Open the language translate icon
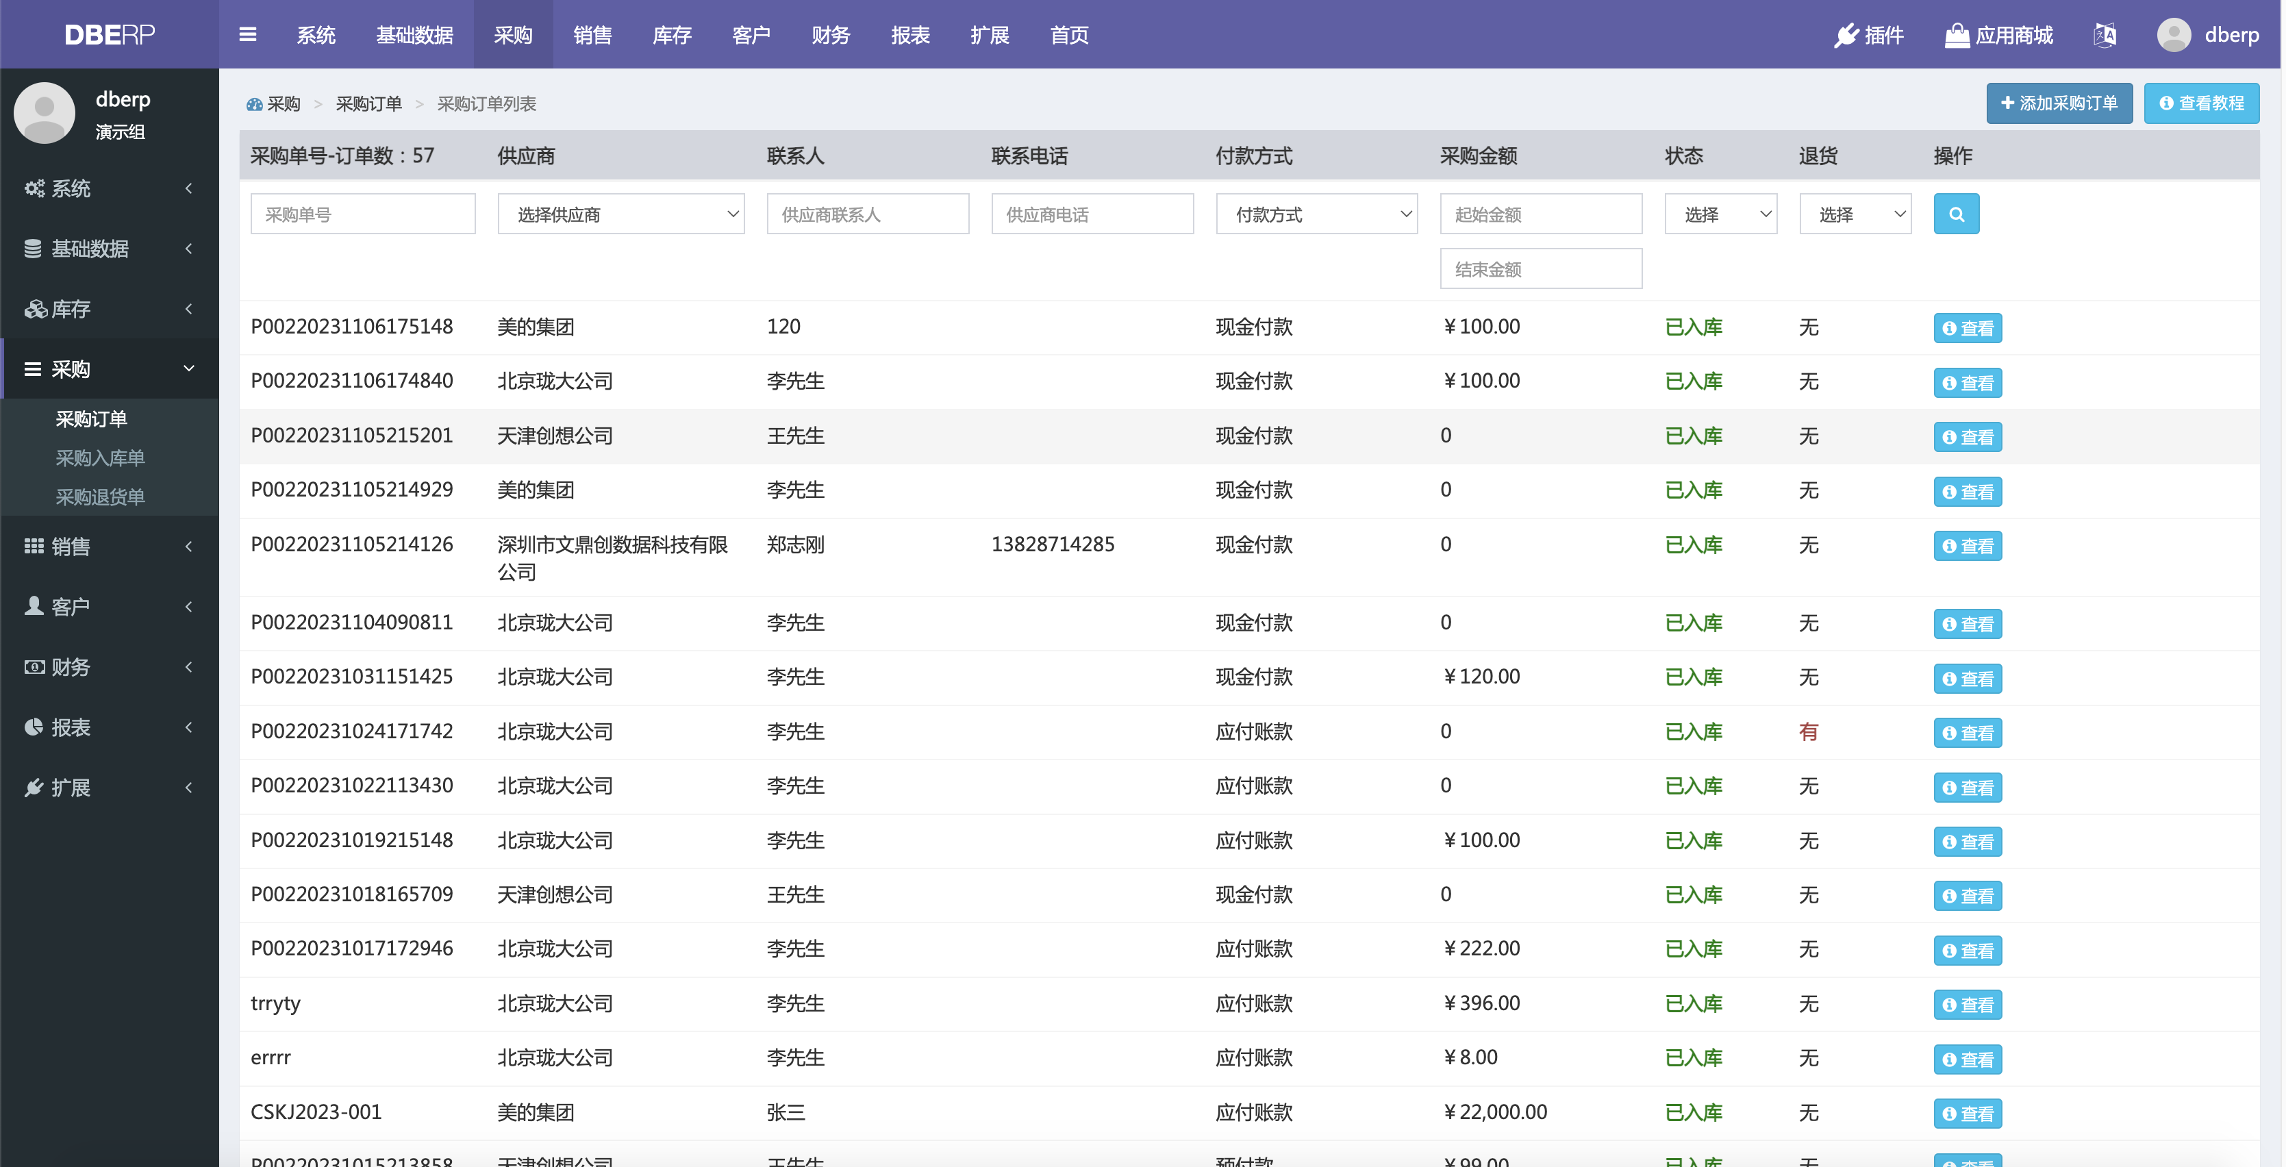Screen dimensions: 2286x1167 tap(2105, 35)
